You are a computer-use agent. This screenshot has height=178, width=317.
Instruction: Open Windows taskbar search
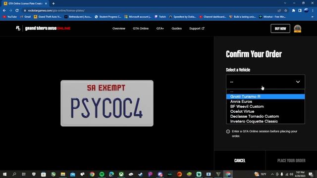click(x=14, y=174)
